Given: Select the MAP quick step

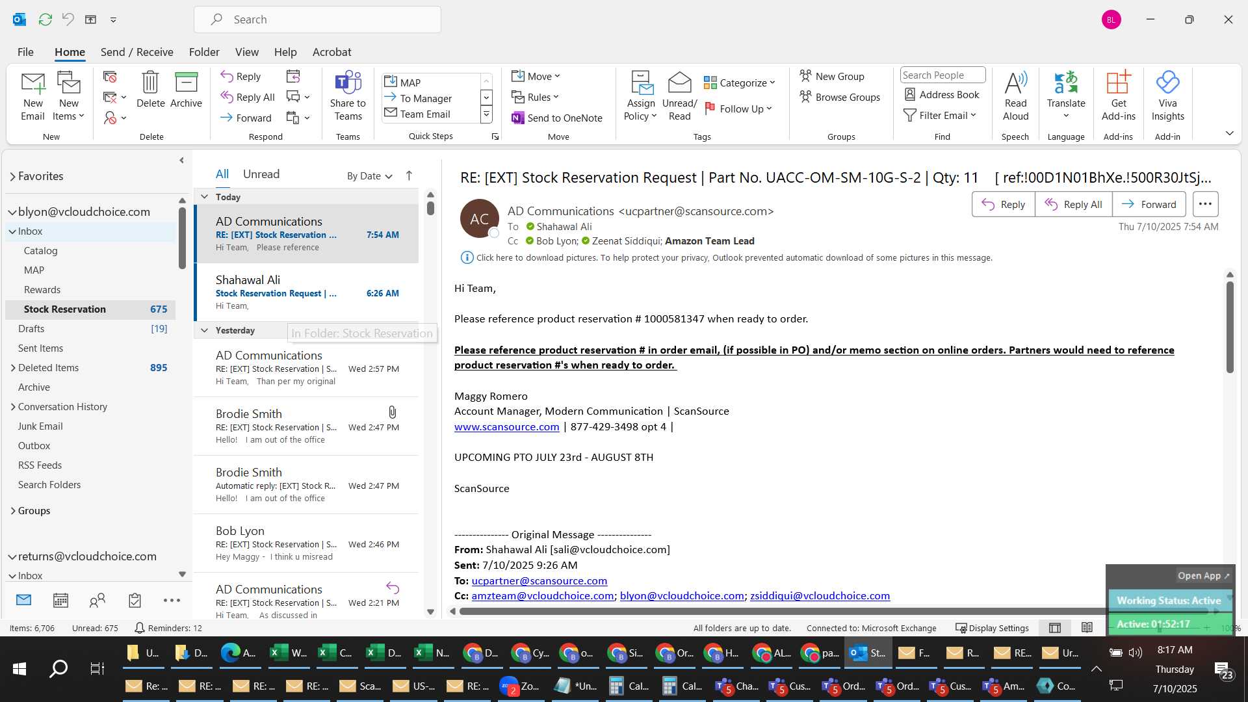Looking at the screenshot, I should click(430, 82).
